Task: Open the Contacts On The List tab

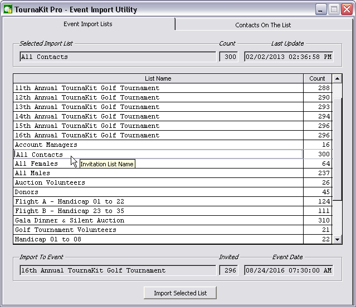Action: [263, 25]
